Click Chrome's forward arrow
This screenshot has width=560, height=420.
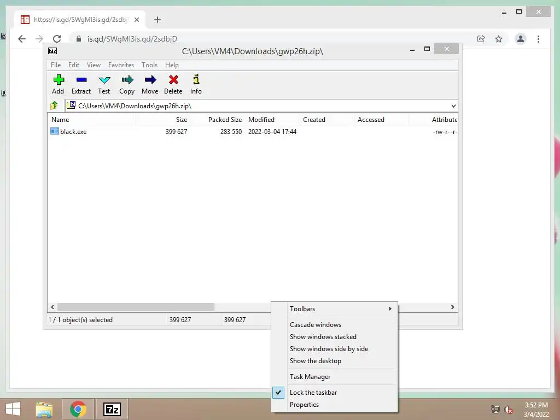click(x=39, y=39)
